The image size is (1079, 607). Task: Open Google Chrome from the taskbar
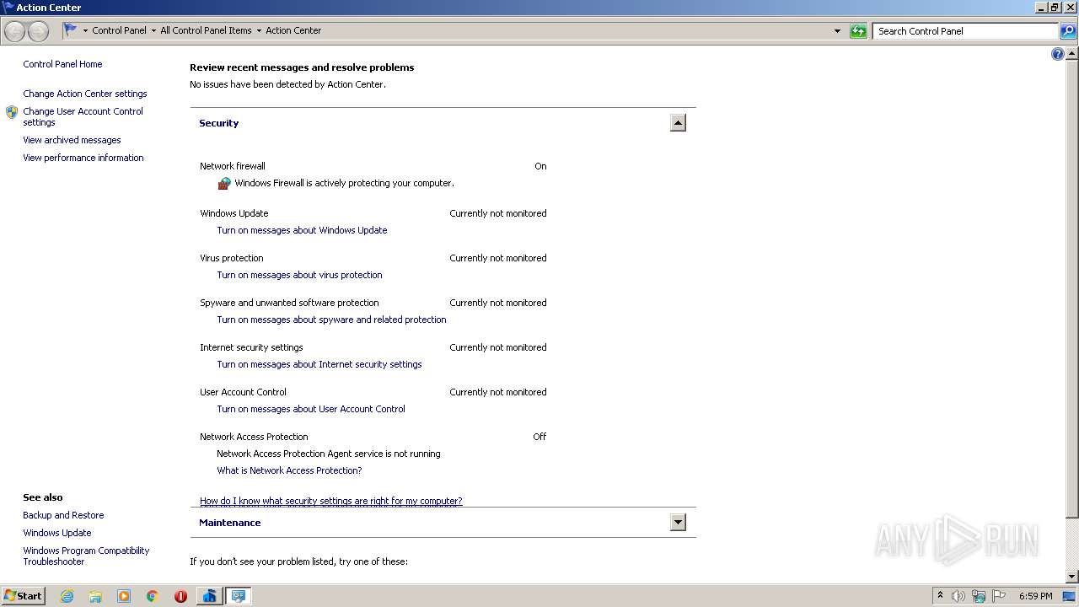point(153,596)
